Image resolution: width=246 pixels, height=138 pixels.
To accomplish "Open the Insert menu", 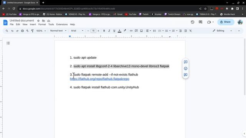I will tap(33, 25).
